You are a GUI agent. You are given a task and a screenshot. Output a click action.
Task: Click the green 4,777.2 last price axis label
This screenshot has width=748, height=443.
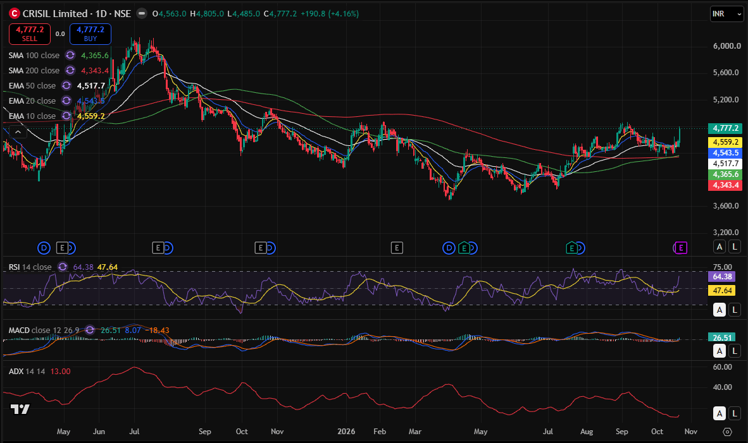tap(725, 128)
